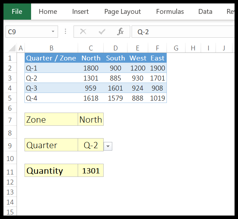Open the Formulas ribbon tab

170,11
